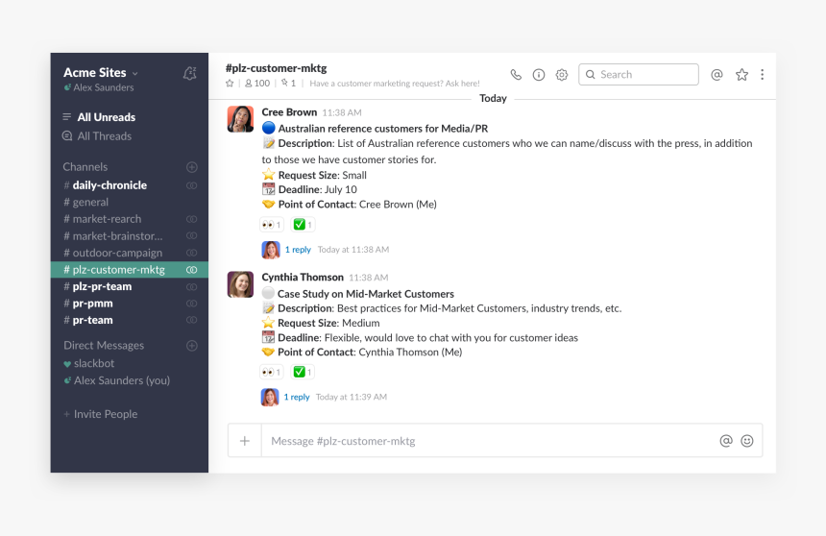Click the Today date divider label
The width and height of the screenshot is (826, 536).
click(493, 99)
